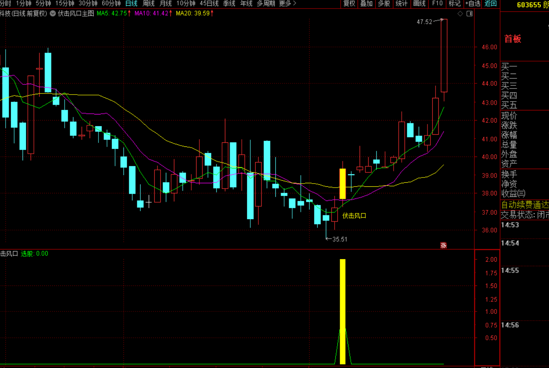Image resolution: width=549 pixels, height=368 pixels.
Task: Click the F10 info button
Action: pyautogui.click(x=437, y=4)
